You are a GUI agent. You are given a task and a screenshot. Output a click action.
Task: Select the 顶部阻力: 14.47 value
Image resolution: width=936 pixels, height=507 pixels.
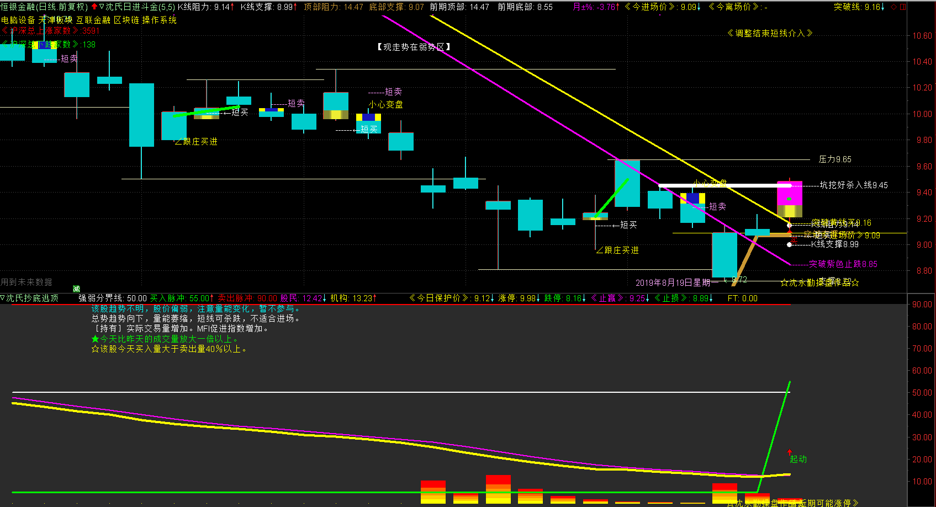[334, 7]
